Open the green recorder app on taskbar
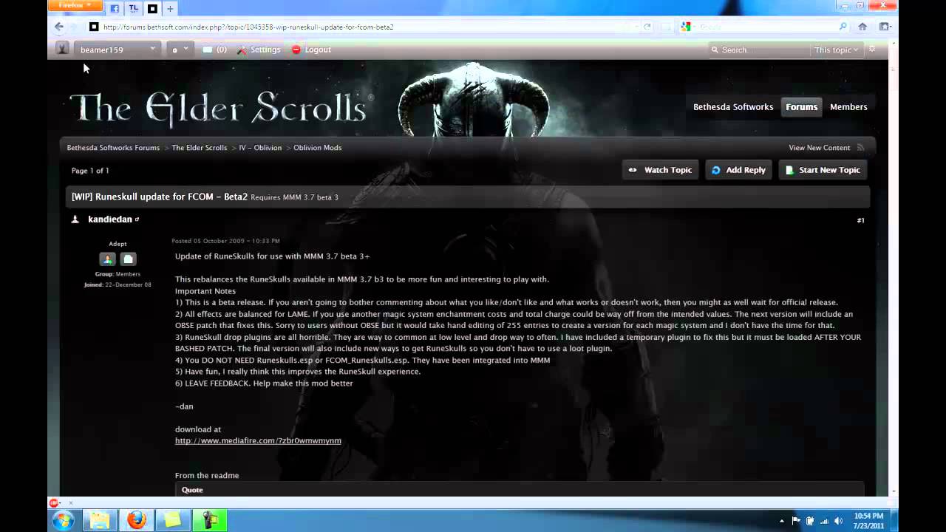 click(209, 520)
